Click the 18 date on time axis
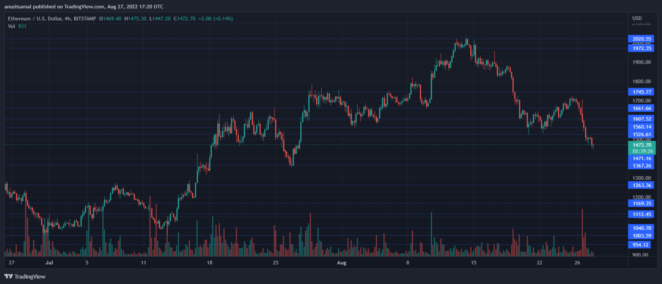This screenshot has width=662, height=284. 209,262
